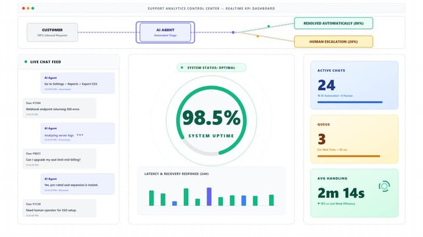Click the System Uptime label
The image size is (423, 237).
tap(211, 136)
